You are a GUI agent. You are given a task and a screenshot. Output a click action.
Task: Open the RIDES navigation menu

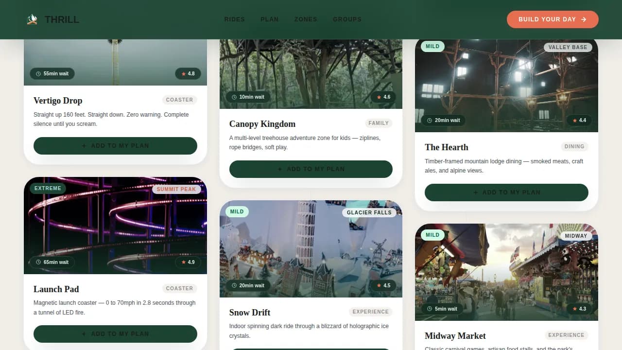tap(235, 19)
